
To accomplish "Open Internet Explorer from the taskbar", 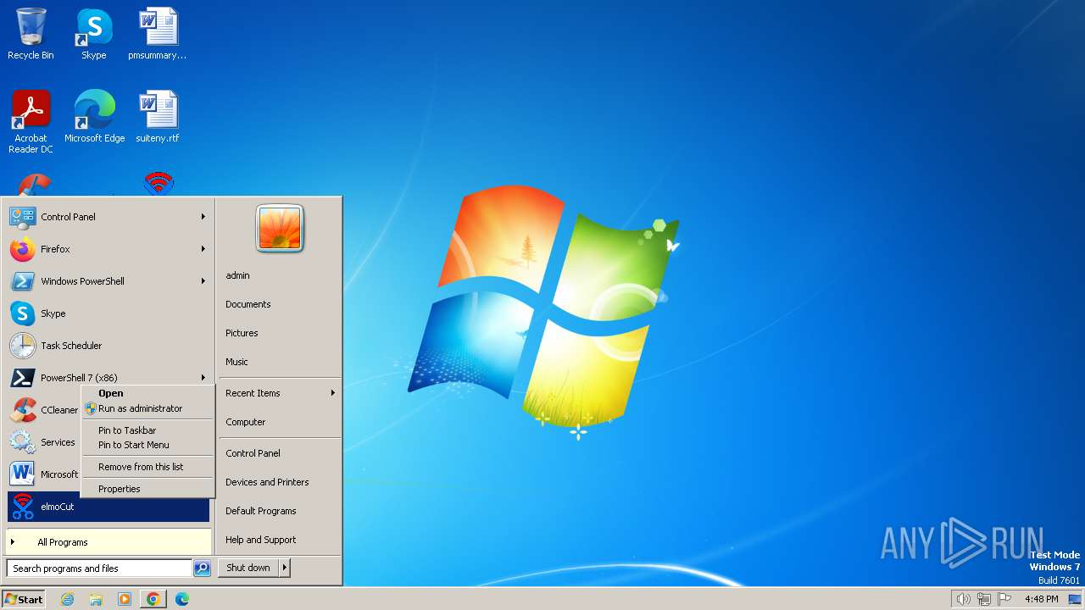I will click(x=67, y=599).
